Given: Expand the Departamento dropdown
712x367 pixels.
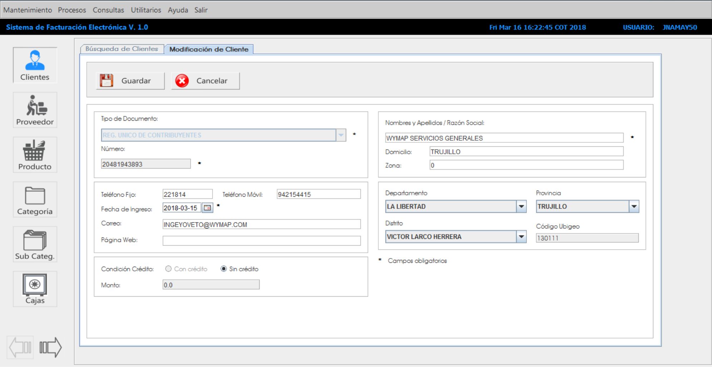Looking at the screenshot, I should (x=521, y=206).
